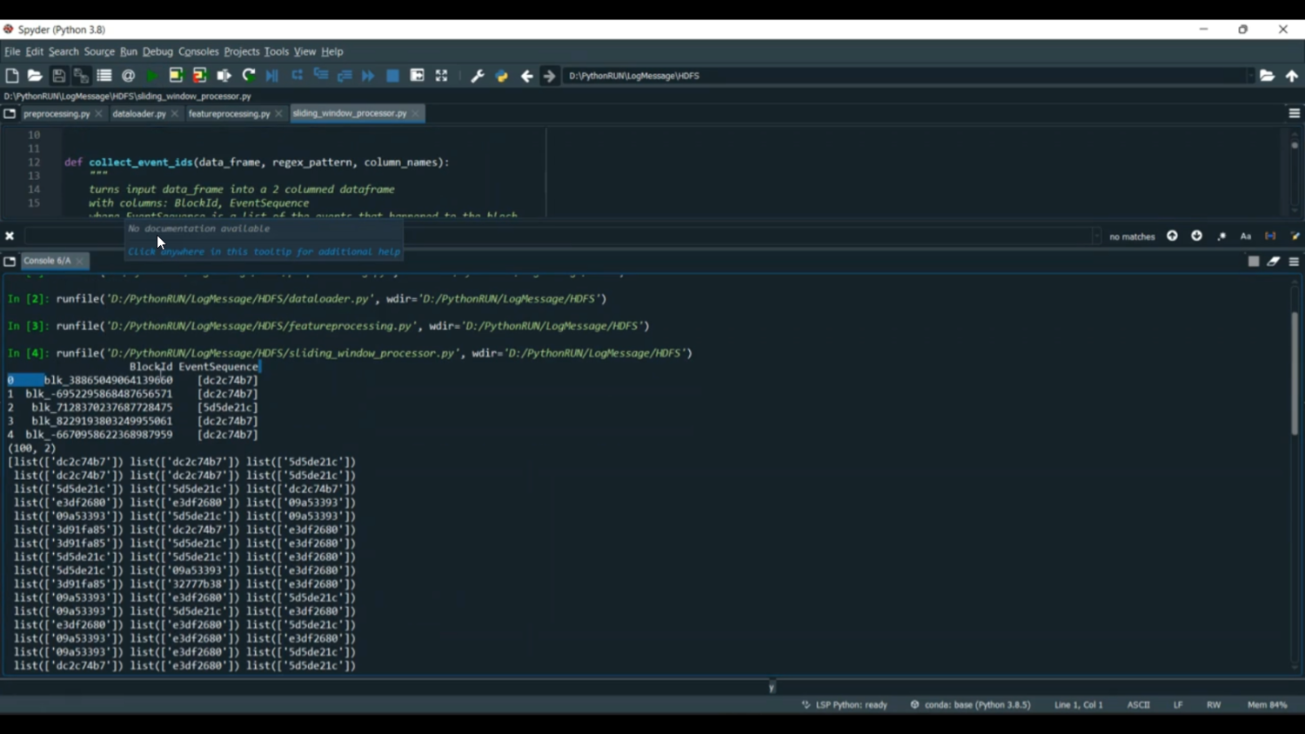Image resolution: width=1305 pixels, height=734 pixels.
Task: Browse for a working directory folder icon
Action: (x=1267, y=77)
